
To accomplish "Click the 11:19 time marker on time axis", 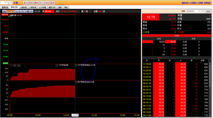I will click(75, 115).
